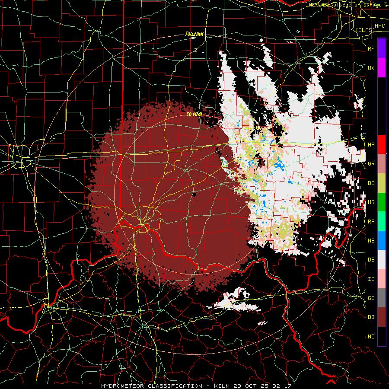Click the 50 NMI range ring label
The width and height of the screenshot is (389, 389).
pyautogui.click(x=194, y=114)
